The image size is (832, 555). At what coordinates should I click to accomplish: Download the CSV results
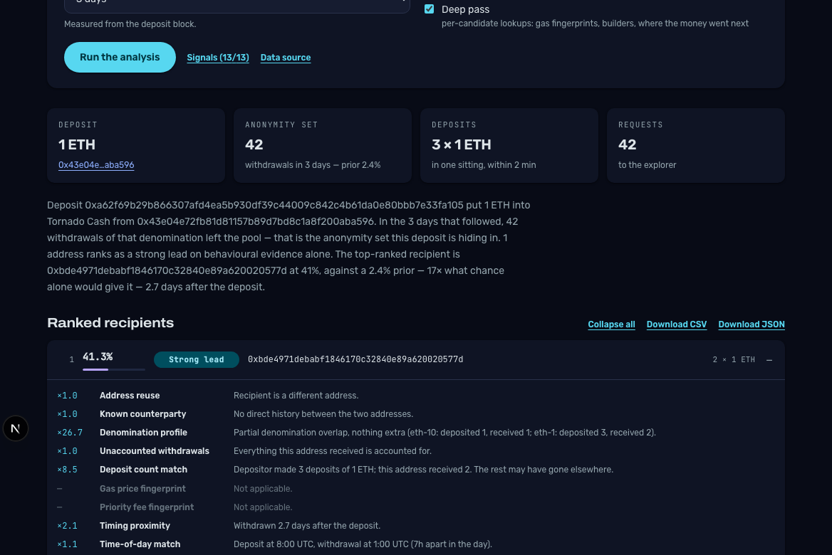point(677,324)
